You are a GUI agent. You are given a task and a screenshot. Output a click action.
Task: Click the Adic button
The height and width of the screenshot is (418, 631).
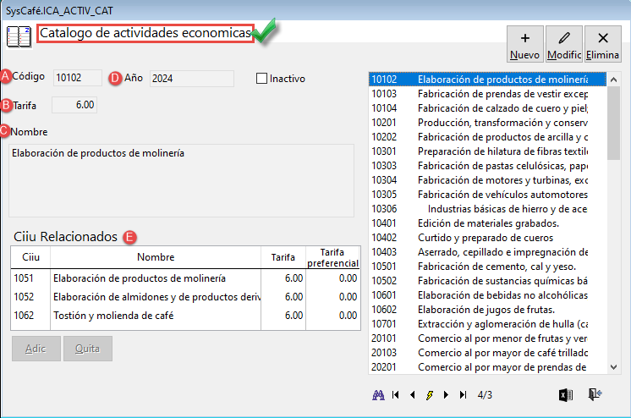(x=36, y=349)
